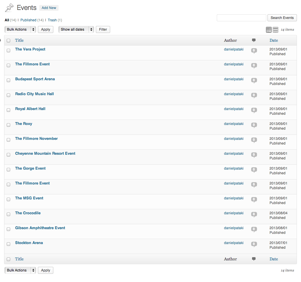Sort by Date in table header
The width and height of the screenshot is (301, 282).
point(274,40)
